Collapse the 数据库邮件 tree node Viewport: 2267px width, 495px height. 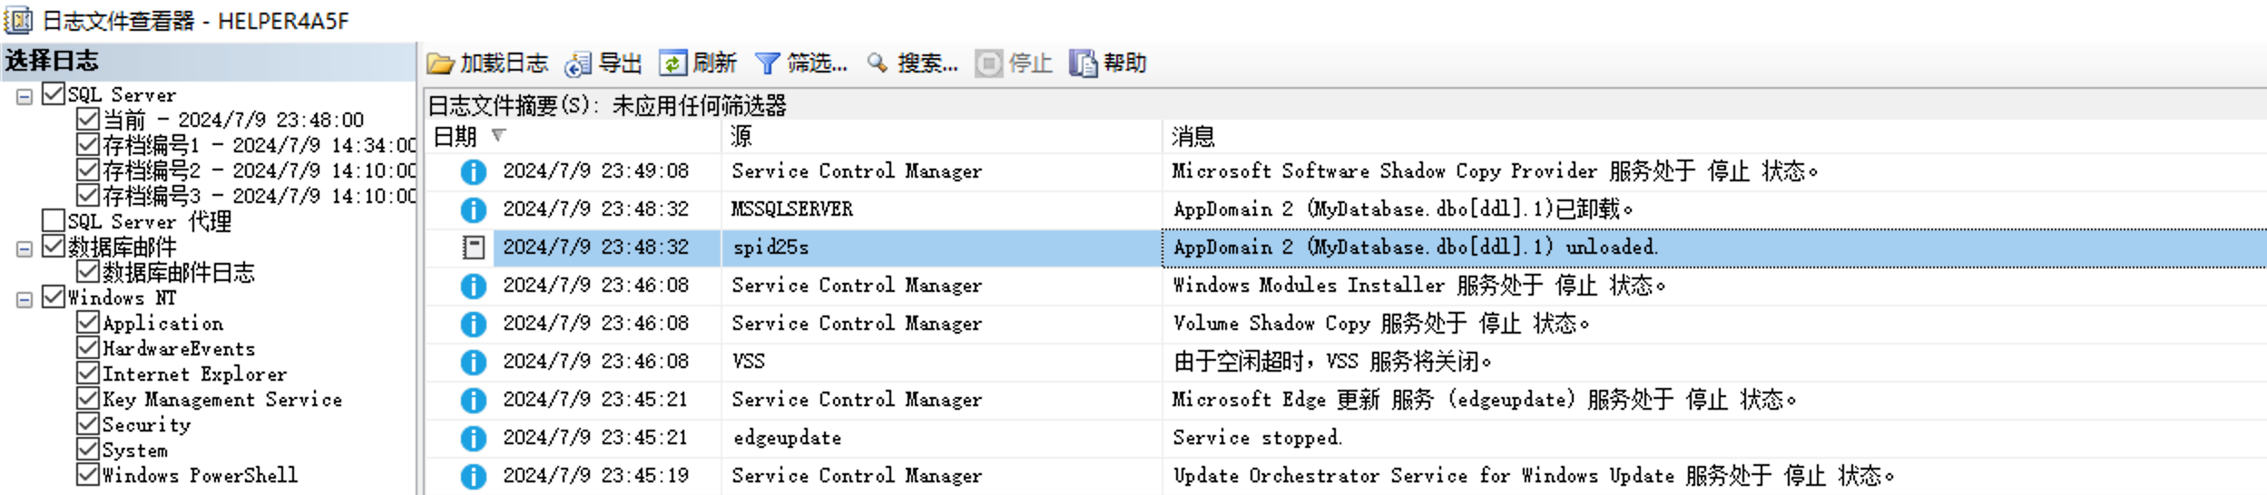point(25,248)
